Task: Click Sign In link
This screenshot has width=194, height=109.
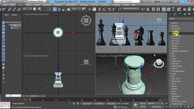Action: (157, 2)
